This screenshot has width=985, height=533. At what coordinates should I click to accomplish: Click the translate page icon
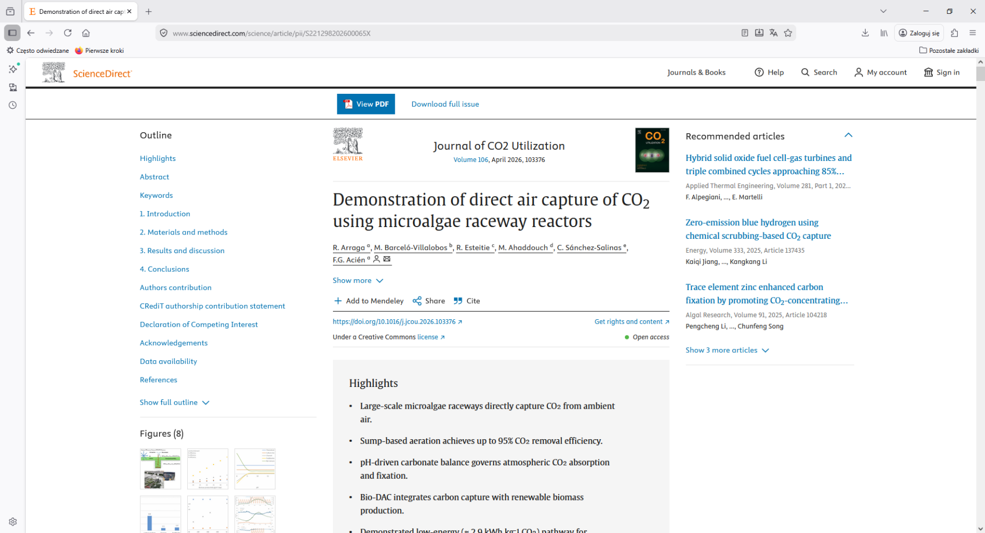[774, 33]
